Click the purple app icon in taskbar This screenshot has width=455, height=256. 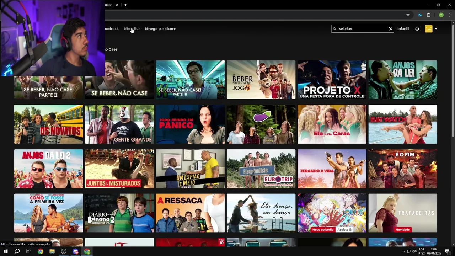[75, 251]
